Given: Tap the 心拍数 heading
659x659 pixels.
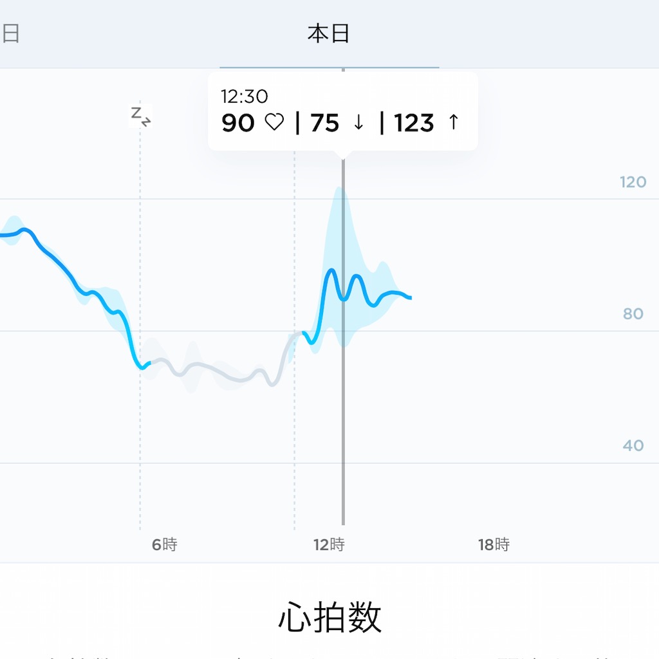Looking at the screenshot, I should [x=329, y=617].
